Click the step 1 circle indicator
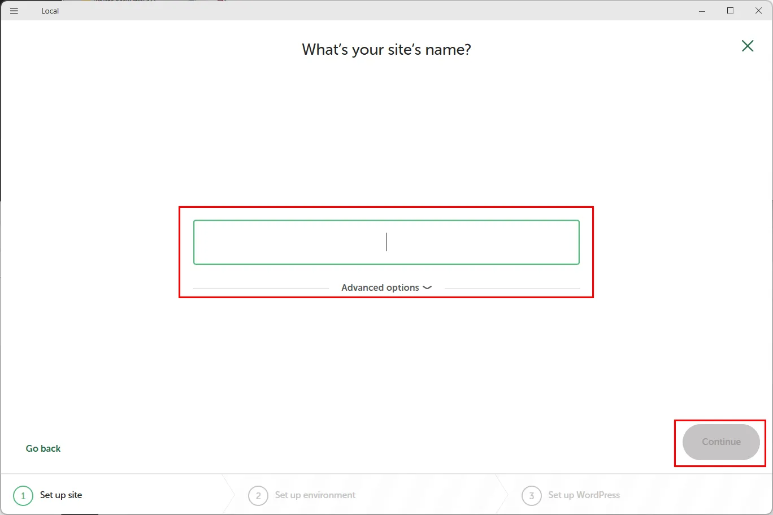Image resolution: width=773 pixels, height=515 pixels. (x=23, y=496)
